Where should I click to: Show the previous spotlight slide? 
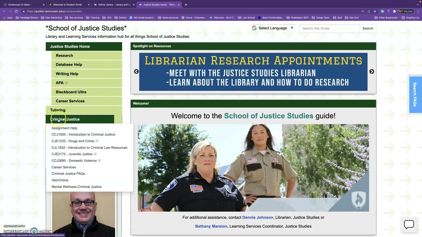coord(136,71)
